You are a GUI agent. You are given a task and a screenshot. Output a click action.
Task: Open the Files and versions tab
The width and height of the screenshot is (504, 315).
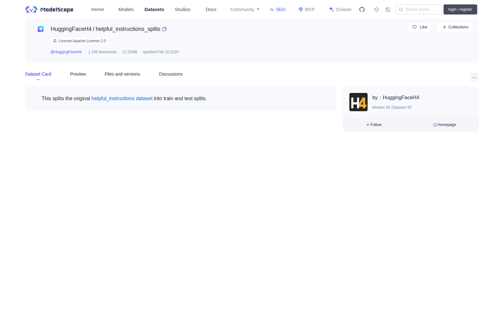(122, 74)
